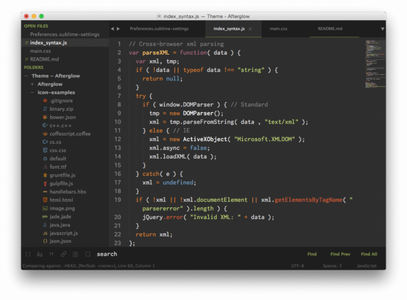Toggle whole word matching in find bar
The height and width of the screenshot is (300, 407).
(x=52, y=254)
